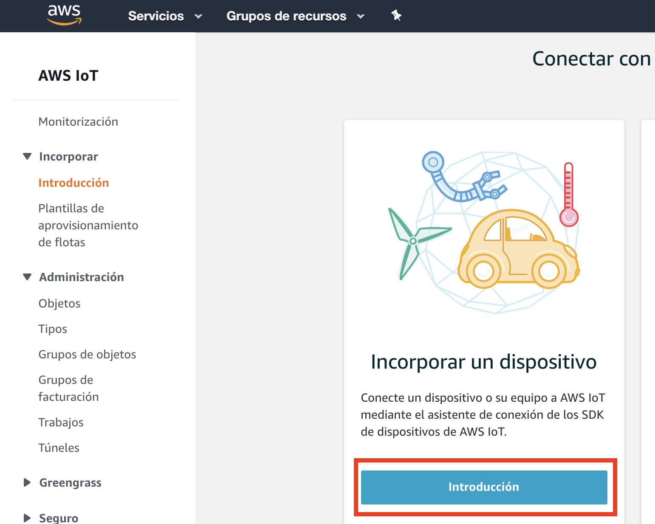Click the Greengrass section label

pyautogui.click(x=70, y=482)
